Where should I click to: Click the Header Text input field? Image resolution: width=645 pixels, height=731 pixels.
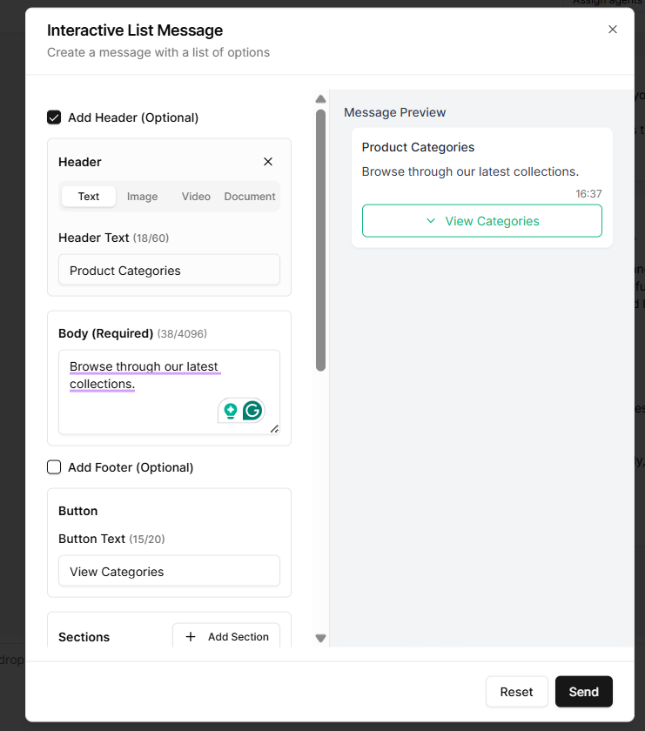pyautogui.click(x=170, y=271)
